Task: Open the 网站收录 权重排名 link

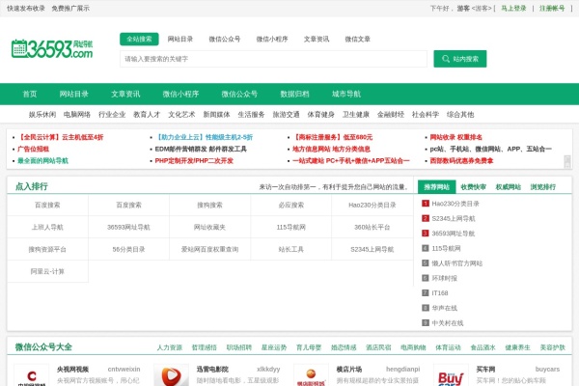Action: click(456, 137)
